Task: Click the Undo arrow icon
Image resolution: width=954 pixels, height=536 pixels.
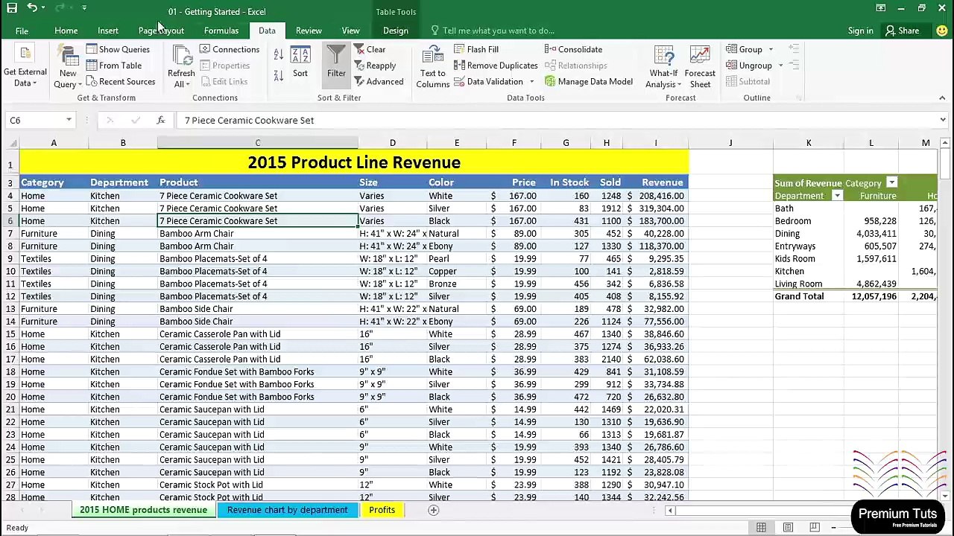Action: [31, 8]
